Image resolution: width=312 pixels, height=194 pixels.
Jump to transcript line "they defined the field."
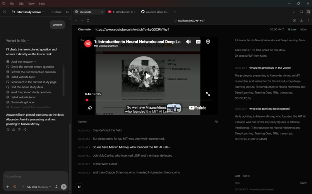point(108,130)
